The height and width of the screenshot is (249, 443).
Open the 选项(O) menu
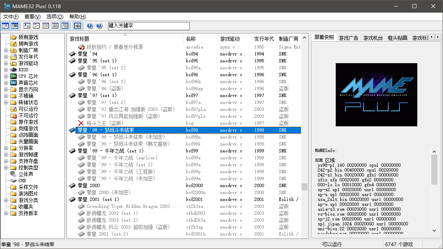coord(55,17)
